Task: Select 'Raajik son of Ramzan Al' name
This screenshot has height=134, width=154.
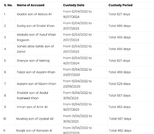Action: (x=34, y=130)
